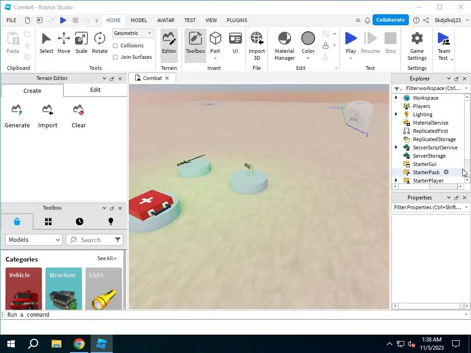
Task: Click the Color tool icon
Action: tap(308, 39)
